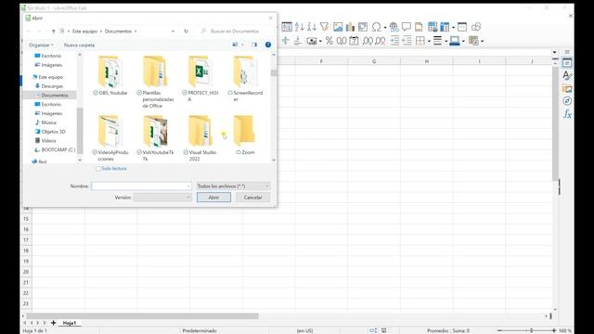This screenshot has width=594, height=334.
Task: Check the Solo lectura checkbox
Action: (x=98, y=169)
